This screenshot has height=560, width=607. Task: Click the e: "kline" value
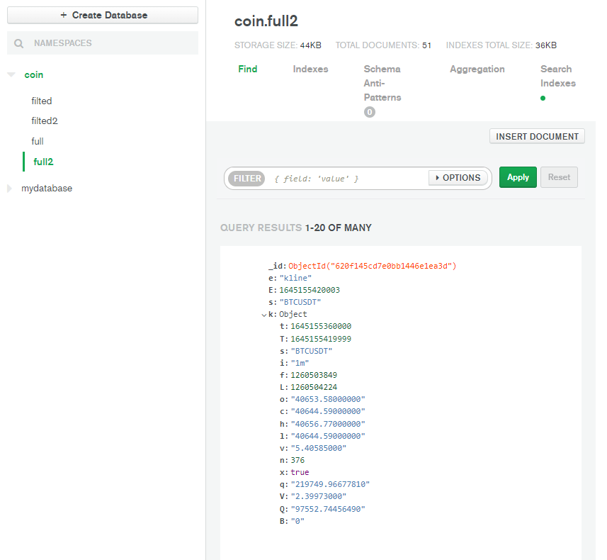click(x=295, y=278)
